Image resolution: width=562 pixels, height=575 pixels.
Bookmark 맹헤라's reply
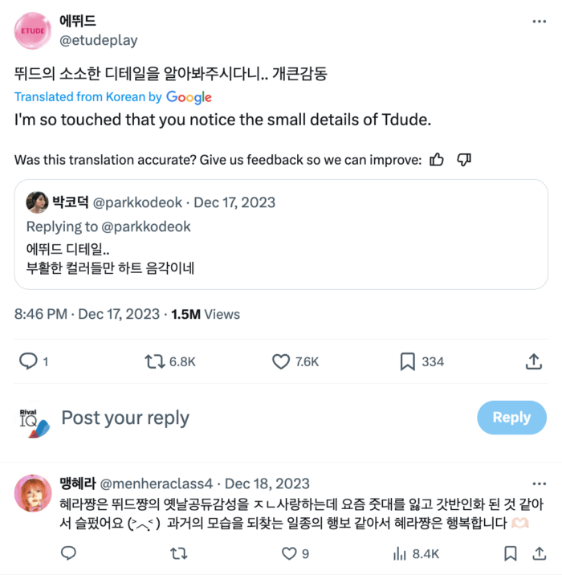pos(511,553)
